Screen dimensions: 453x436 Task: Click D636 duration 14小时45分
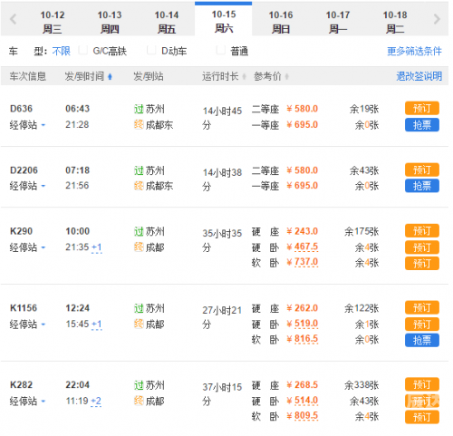click(222, 118)
